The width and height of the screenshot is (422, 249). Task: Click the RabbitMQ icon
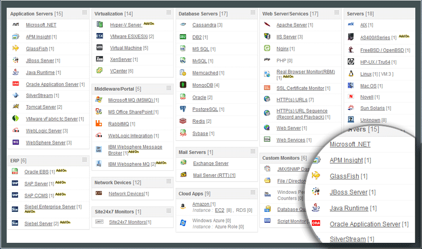pyautogui.click(x=99, y=123)
